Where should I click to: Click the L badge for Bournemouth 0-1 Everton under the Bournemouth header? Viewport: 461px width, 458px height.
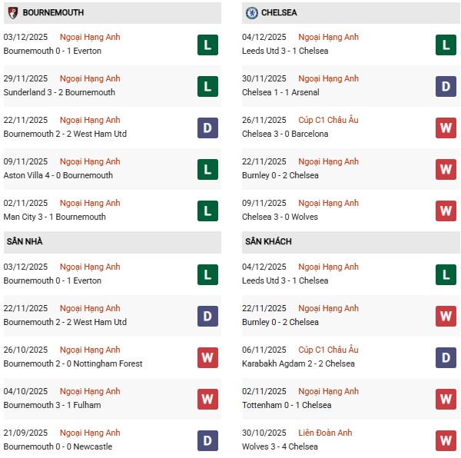pyautogui.click(x=207, y=45)
